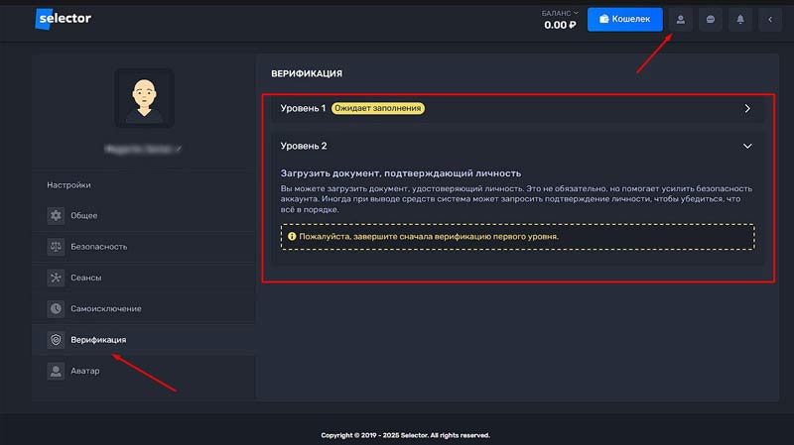This screenshot has height=445, width=794.
Task: Click the Ожидает заполнения status badge
Action: [x=377, y=108]
